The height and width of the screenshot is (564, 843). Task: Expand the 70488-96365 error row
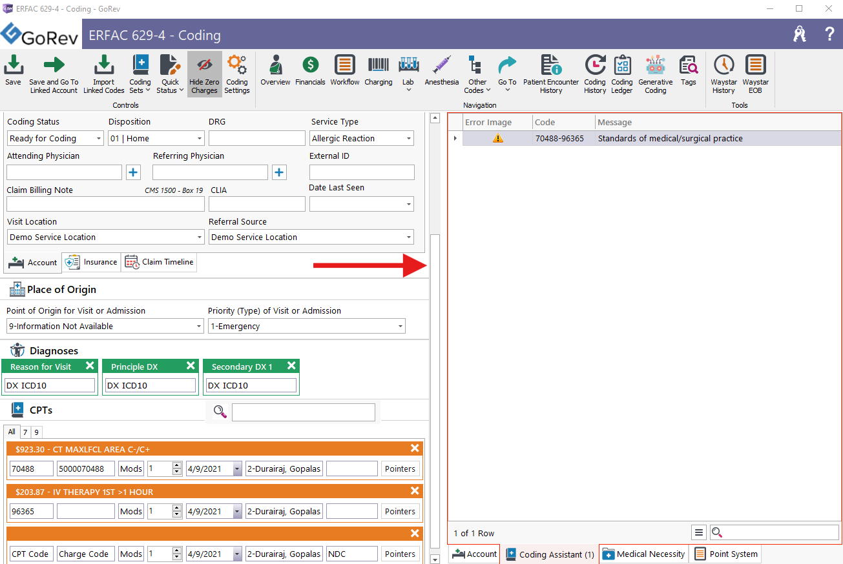coord(455,138)
